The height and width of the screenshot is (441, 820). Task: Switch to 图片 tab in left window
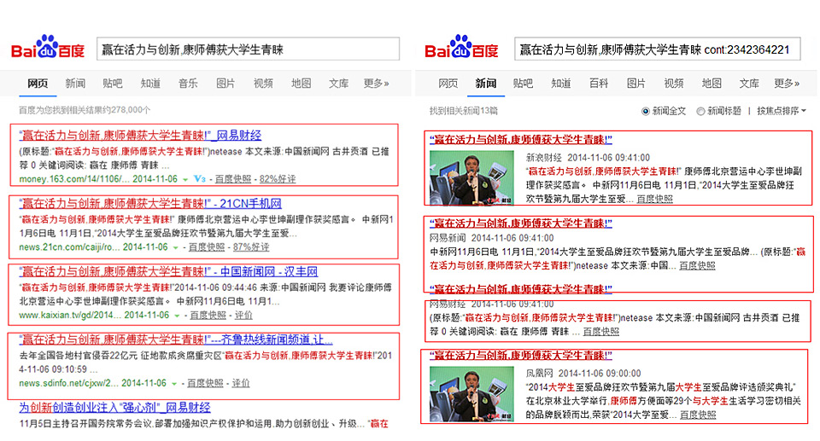(225, 83)
